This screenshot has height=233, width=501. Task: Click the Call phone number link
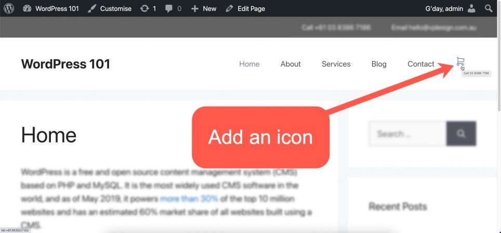tap(336, 28)
